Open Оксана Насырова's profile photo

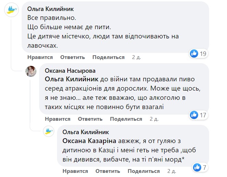click(32, 71)
